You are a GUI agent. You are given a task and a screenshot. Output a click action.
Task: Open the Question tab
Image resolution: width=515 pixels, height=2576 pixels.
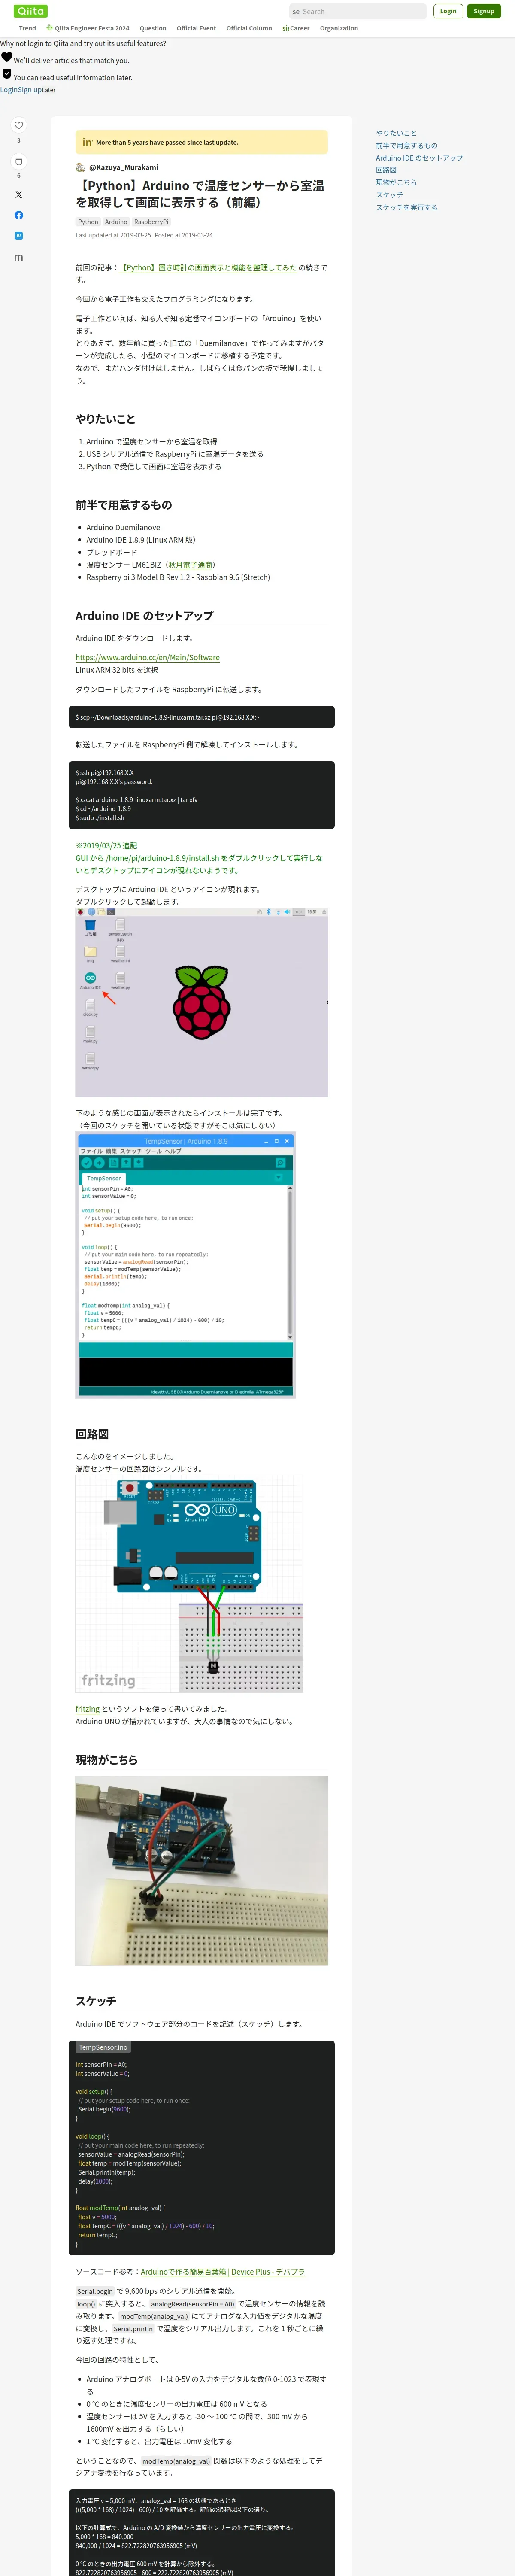coord(153,28)
